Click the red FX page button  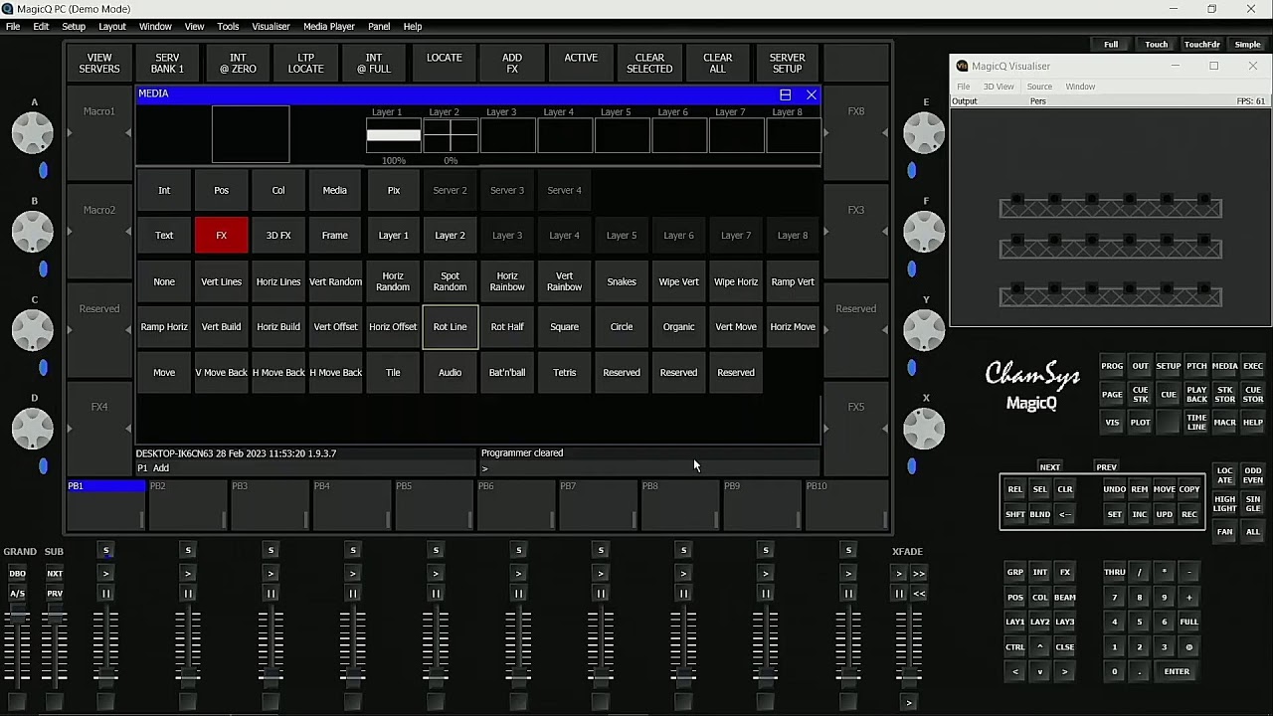pyautogui.click(x=222, y=236)
